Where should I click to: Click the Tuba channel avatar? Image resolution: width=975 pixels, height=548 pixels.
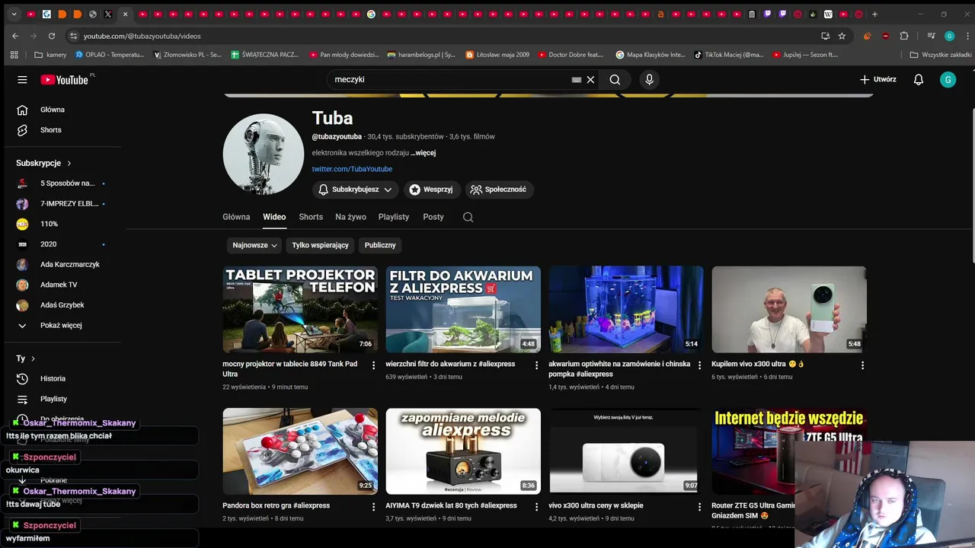pyautogui.click(x=264, y=155)
